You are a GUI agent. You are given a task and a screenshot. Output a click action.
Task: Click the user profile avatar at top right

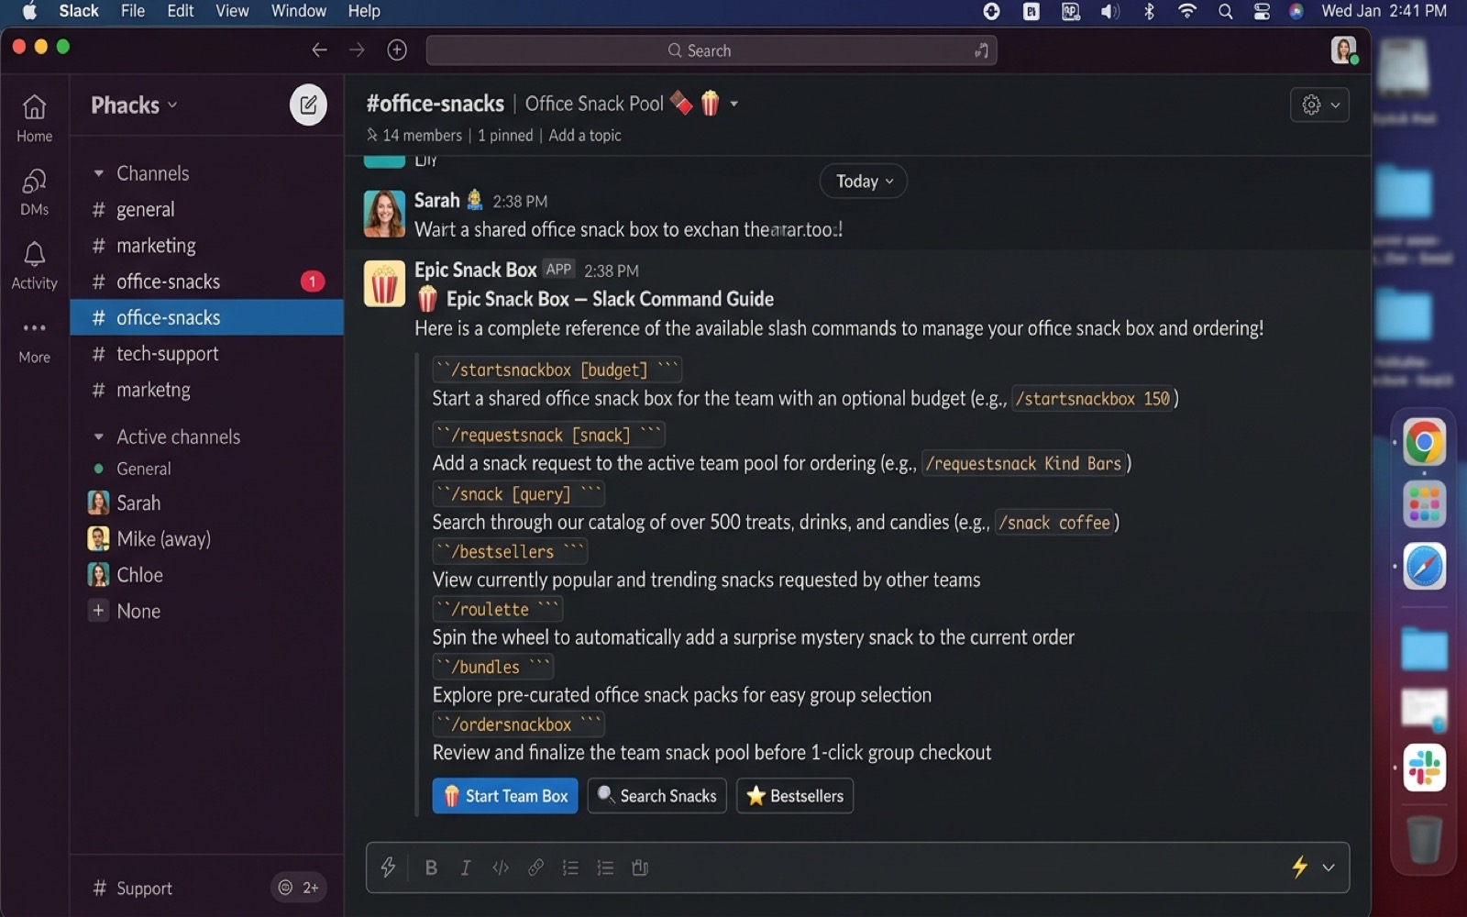pos(1343,50)
